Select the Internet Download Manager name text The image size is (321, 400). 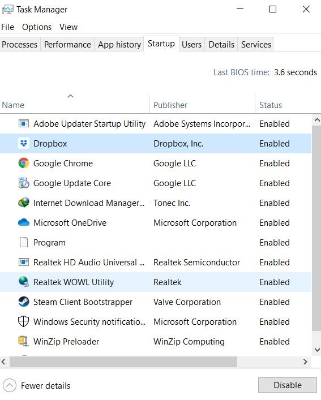coord(89,203)
